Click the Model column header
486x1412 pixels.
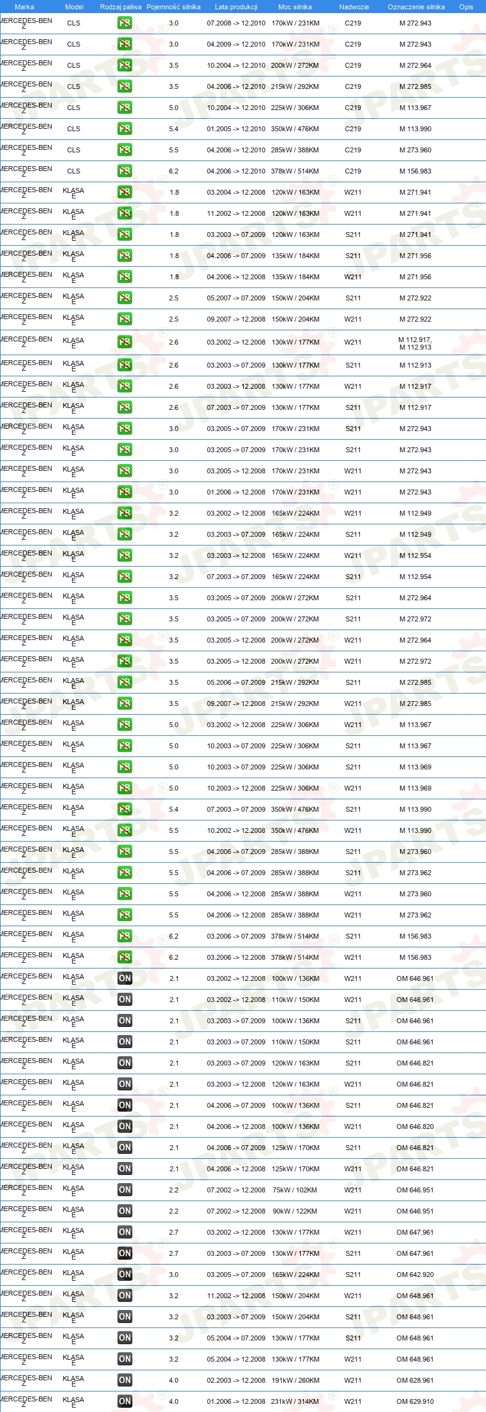74,7
